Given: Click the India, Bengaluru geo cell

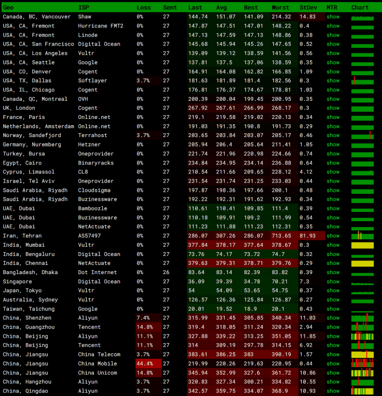Looking at the screenshot, I should (28, 255).
